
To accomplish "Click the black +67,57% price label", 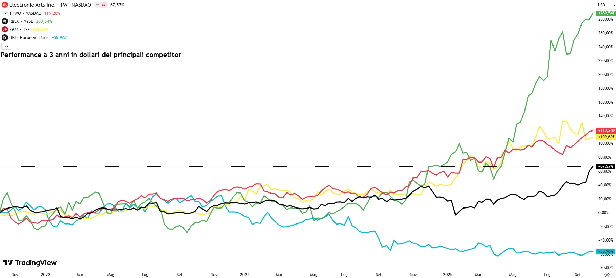I will click(x=605, y=166).
